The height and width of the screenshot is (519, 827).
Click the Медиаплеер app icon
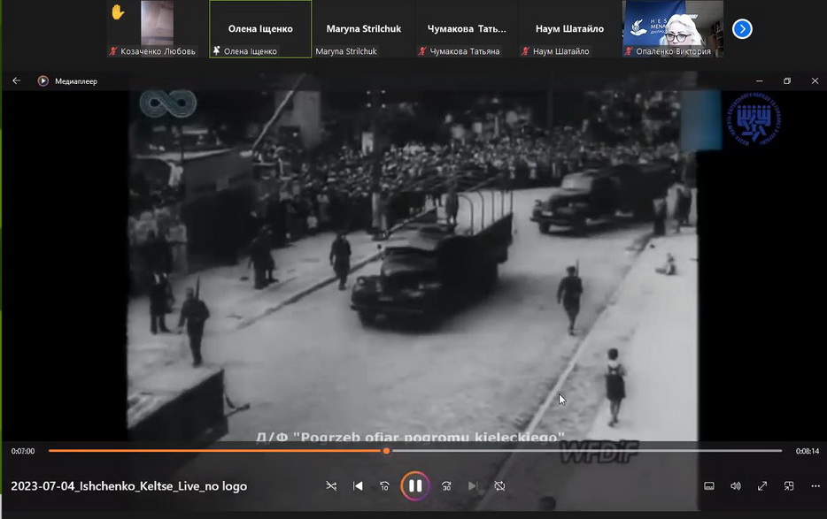(x=43, y=80)
